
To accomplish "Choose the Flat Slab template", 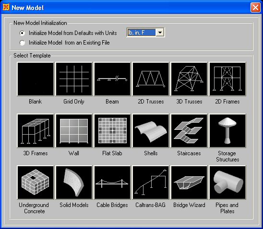I will pos(112,131).
